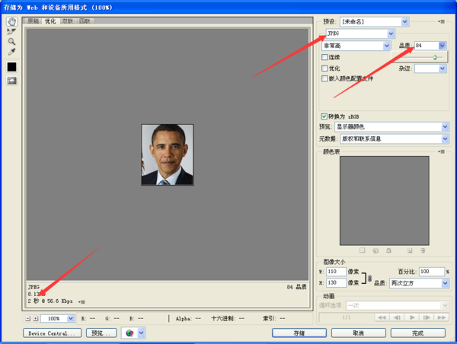The height and width of the screenshot is (344, 457).
Task: Switch to the 原稿 (original) tab
Action: point(34,21)
